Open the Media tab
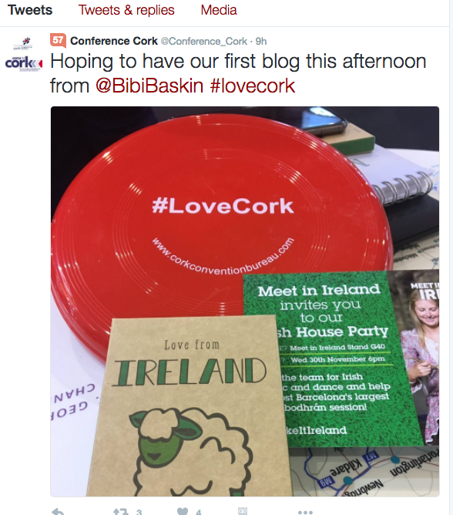 click(x=219, y=10)
